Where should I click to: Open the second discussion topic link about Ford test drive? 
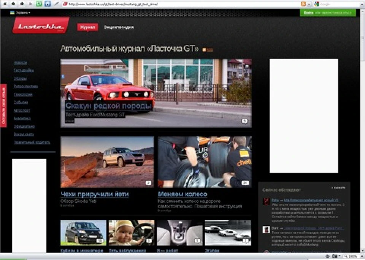(314, 228)
